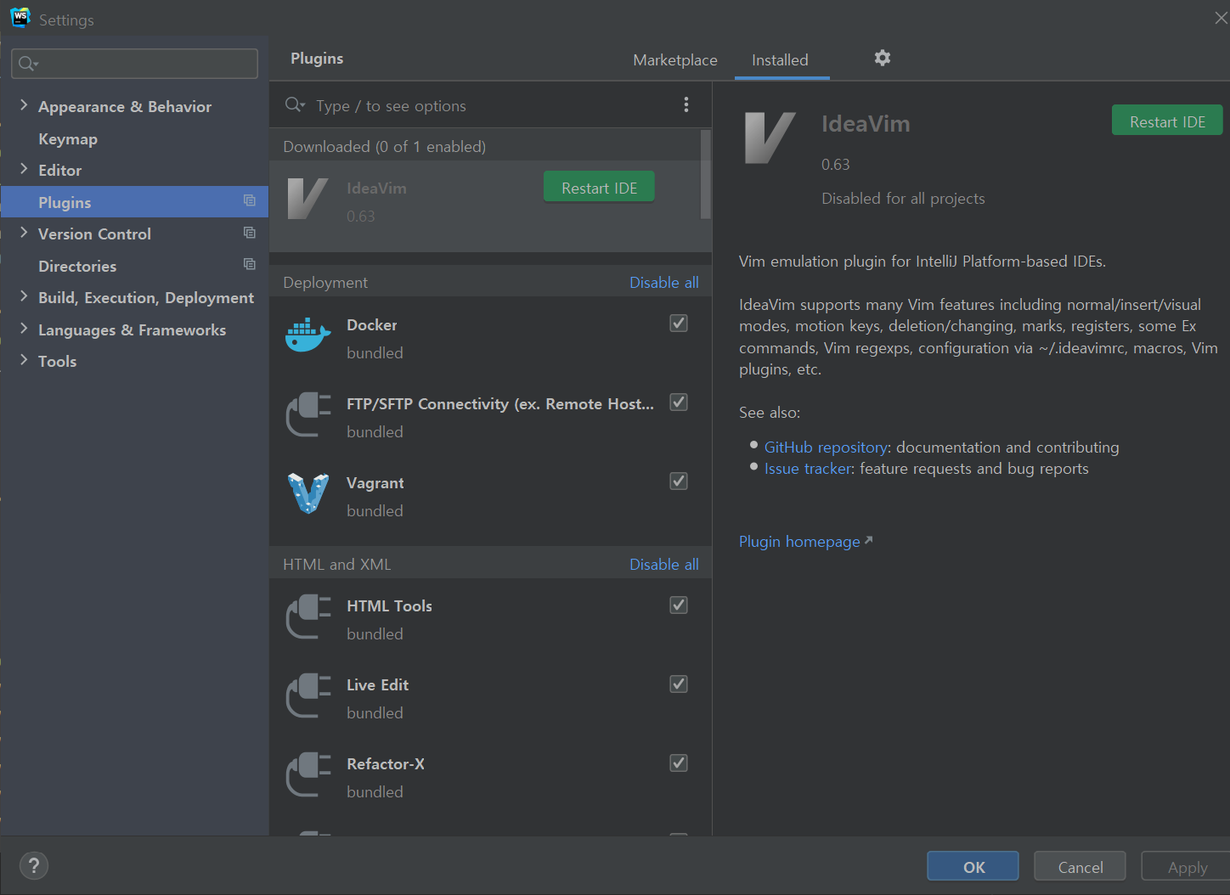This screenshot has height=895, width=1230.
Task: Disable the Docker plugin checkbox
Action: coord(679,323)
